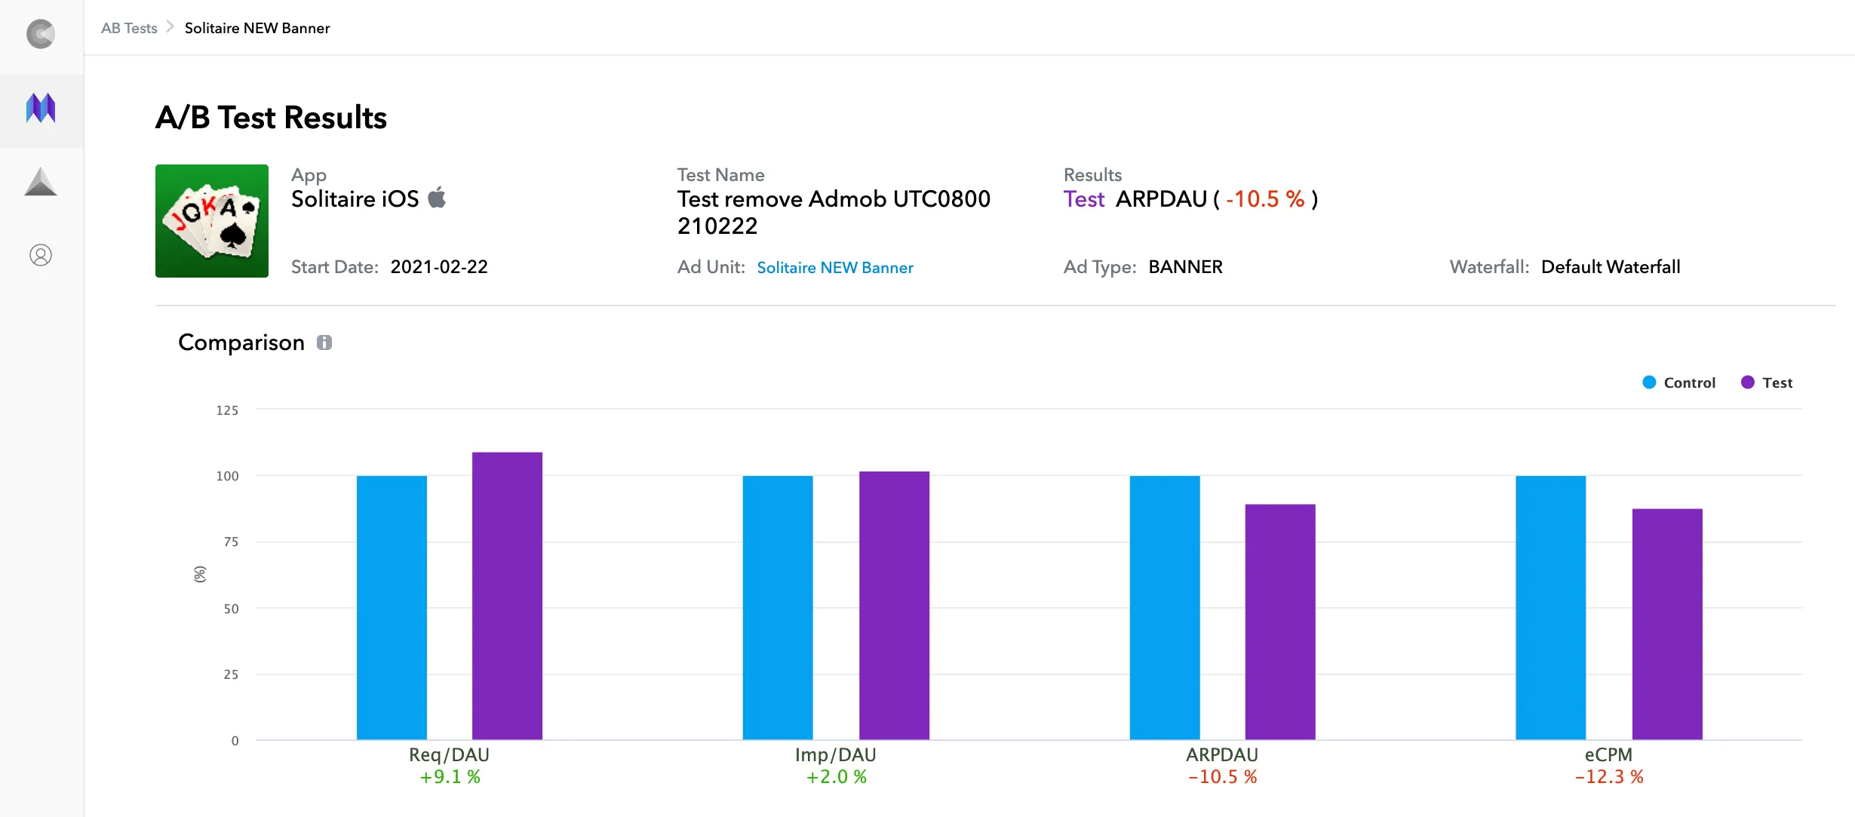Open the triangle reports icon in the sidebar
The image size is (1855, 817).
point(41,180)
